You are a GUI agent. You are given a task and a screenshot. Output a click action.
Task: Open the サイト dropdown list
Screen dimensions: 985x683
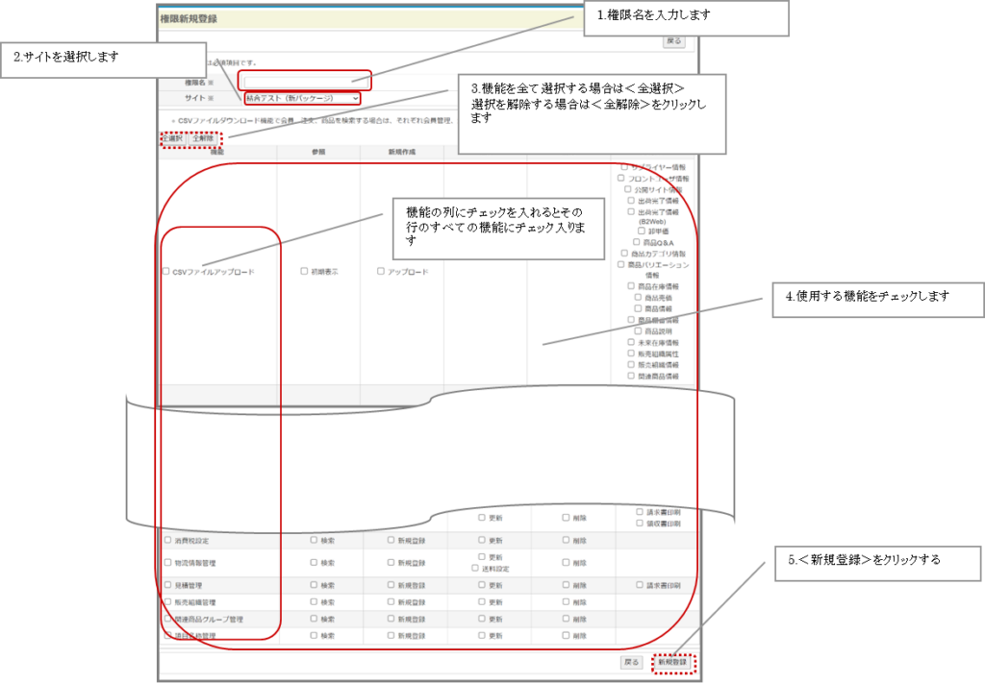point(302,98)
